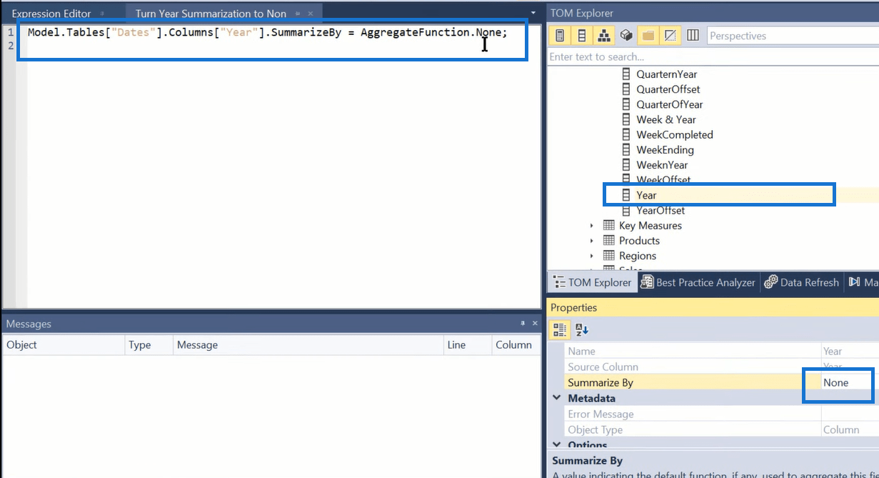Select the Products table label
The height and width of the screenshot is (478, 879).
[639, 241]
